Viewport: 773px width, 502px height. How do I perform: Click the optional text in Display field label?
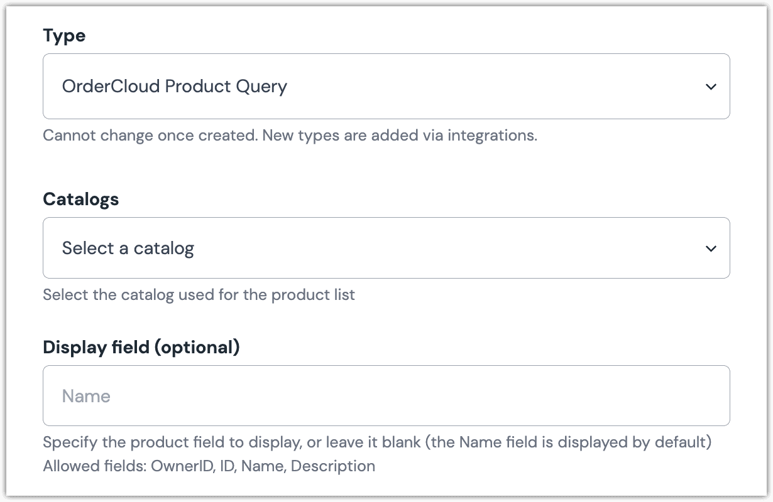tap(197, 347)
